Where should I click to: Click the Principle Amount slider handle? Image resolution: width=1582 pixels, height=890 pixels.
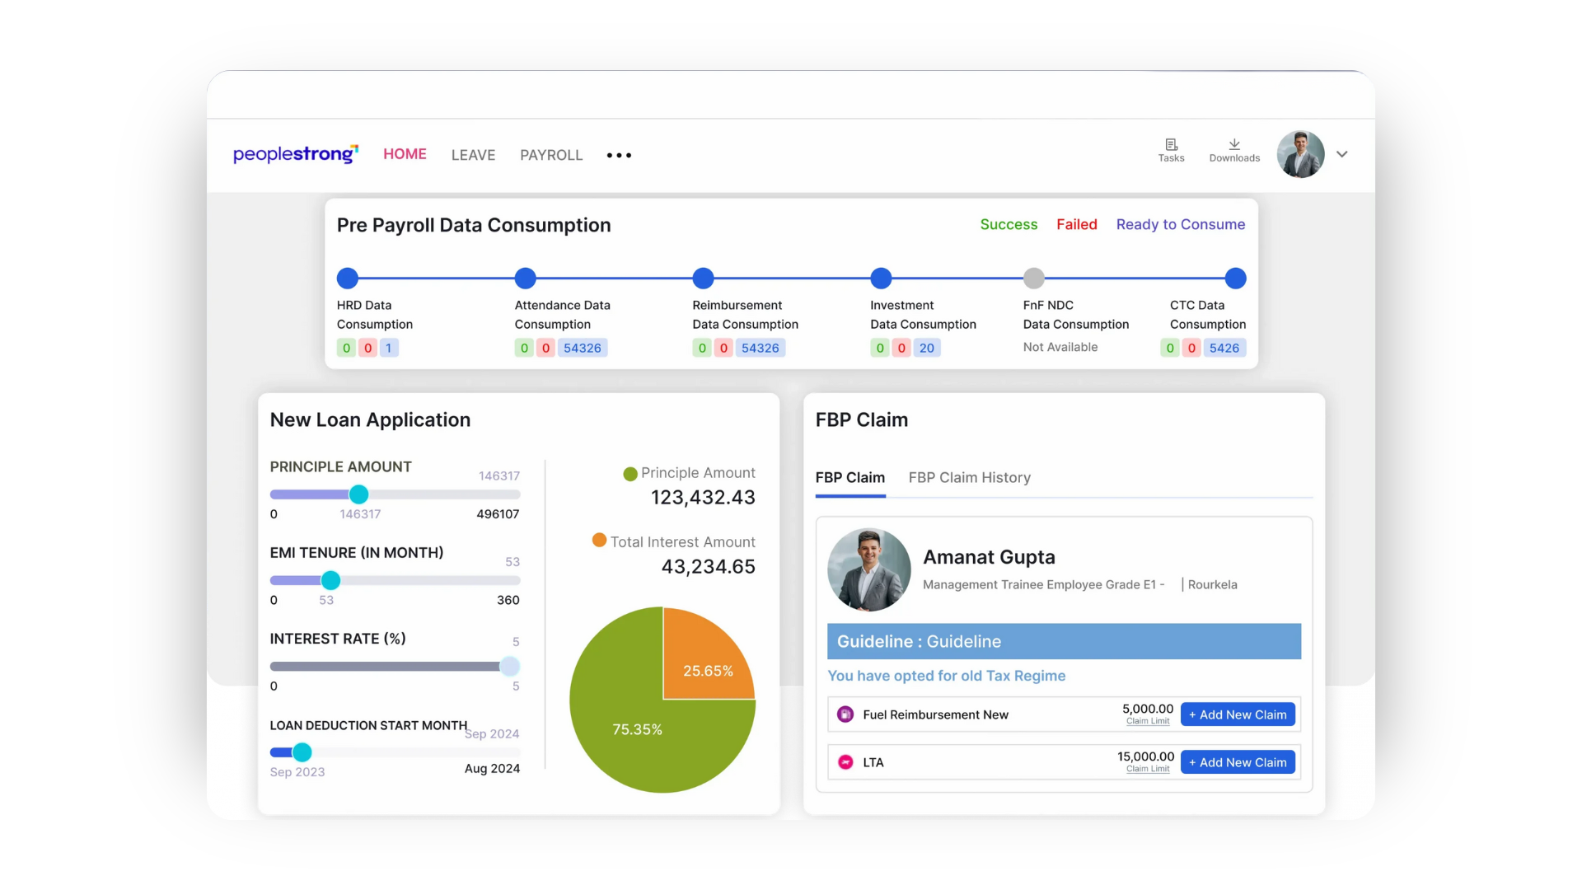(x=358, y=494)
